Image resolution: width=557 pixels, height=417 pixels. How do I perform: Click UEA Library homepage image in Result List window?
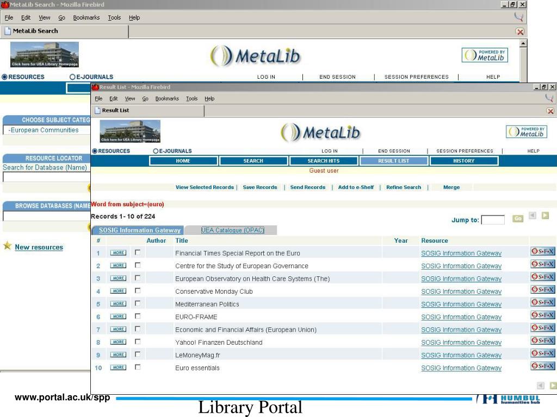[x=130, y=131]
